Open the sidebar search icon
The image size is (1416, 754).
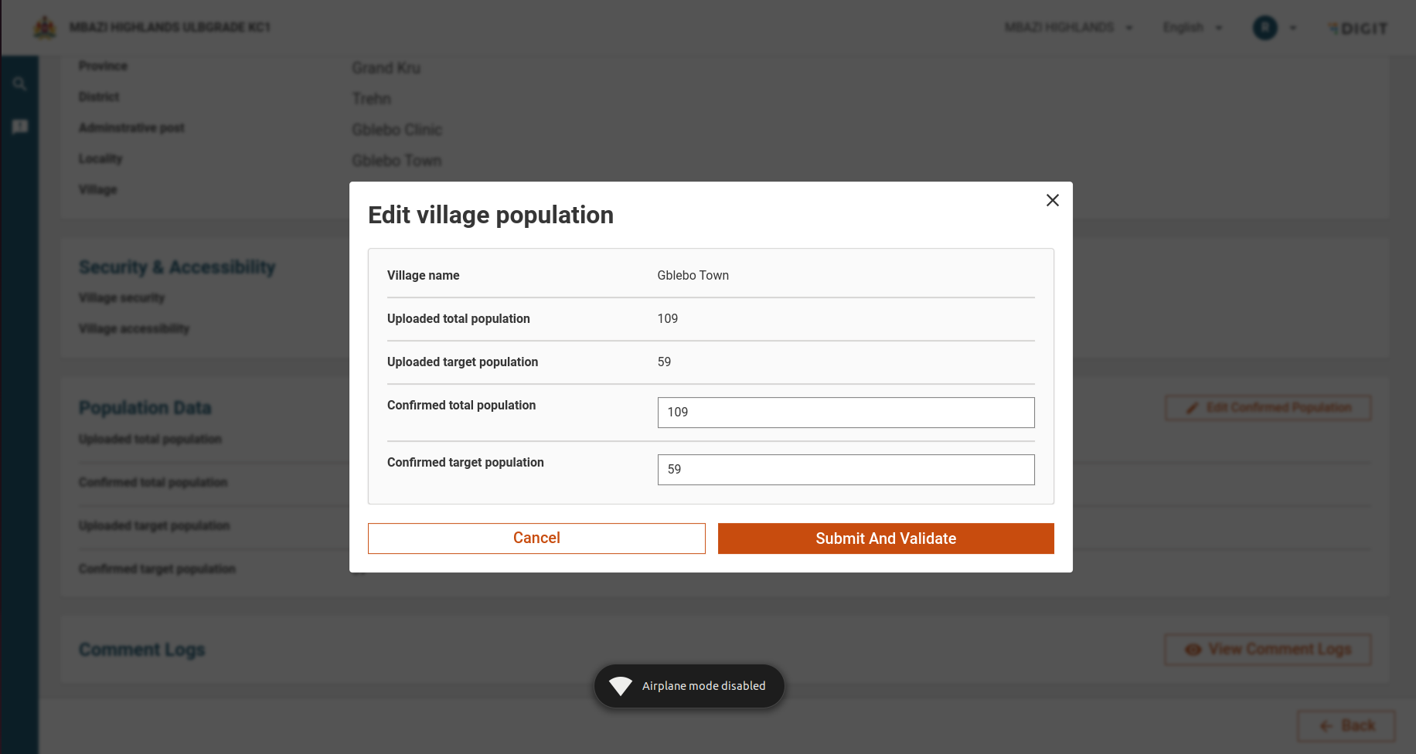tap(20, 84)
